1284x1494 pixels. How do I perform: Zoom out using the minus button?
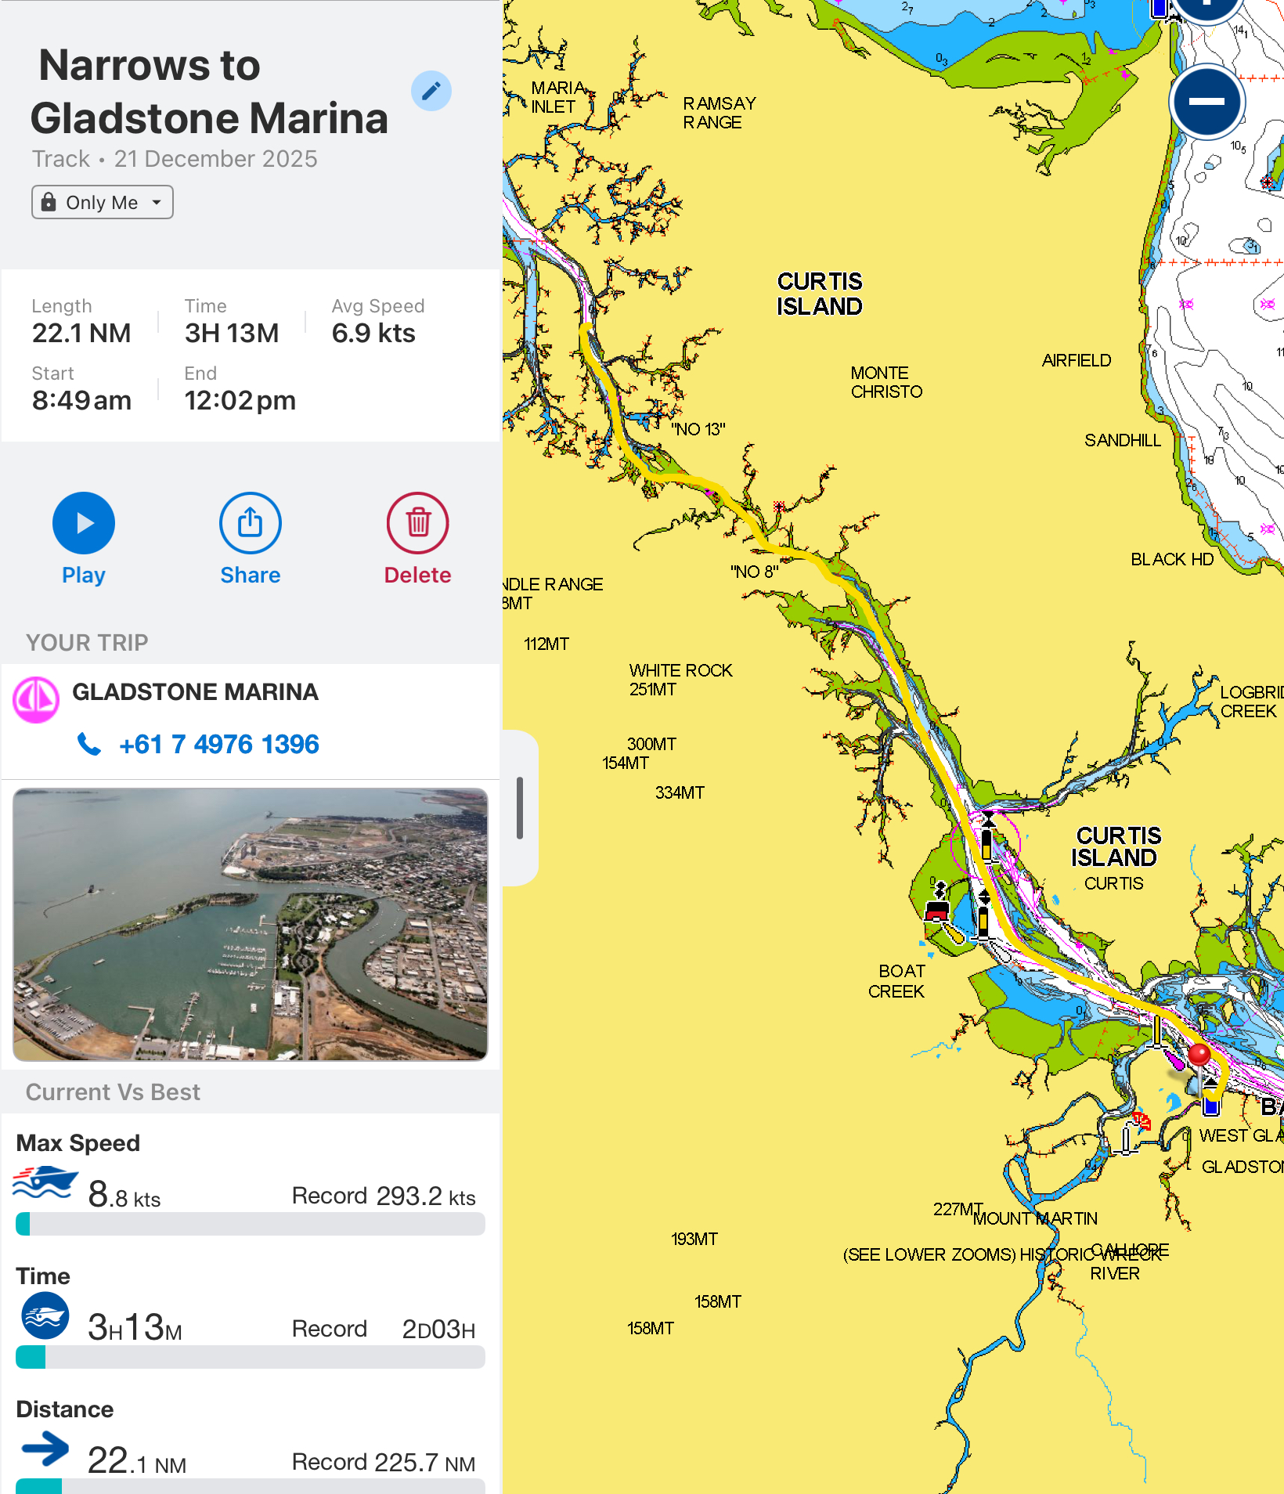(x=1206, y=102)
